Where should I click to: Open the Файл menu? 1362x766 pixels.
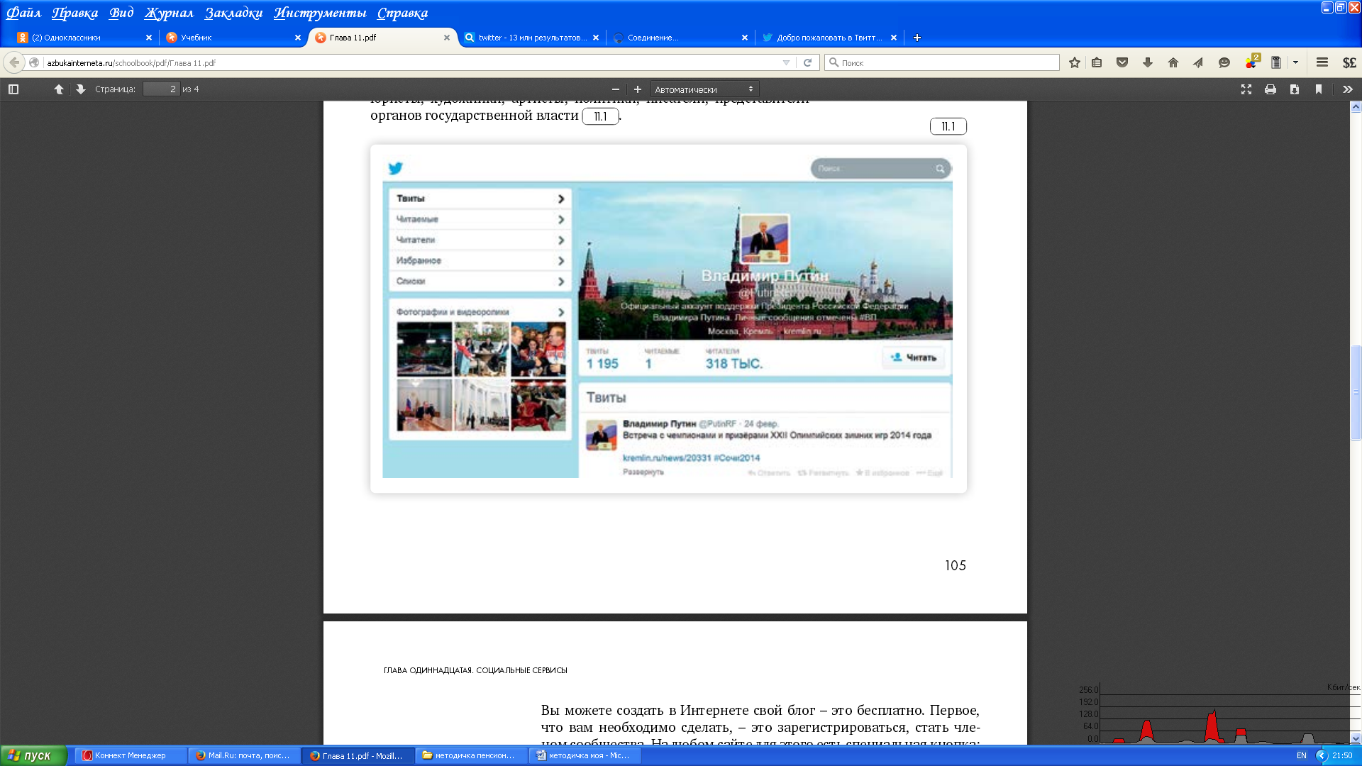[x=23, y=13]
